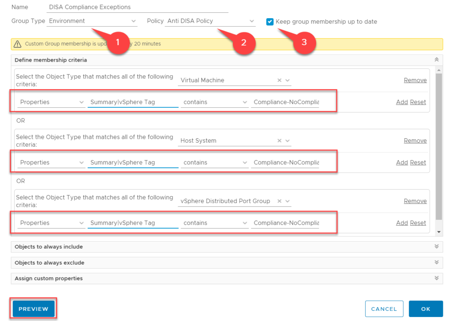Reset the Host System criteria
The width and height of the screenshot is (454, 321).
tap(418, 162)
